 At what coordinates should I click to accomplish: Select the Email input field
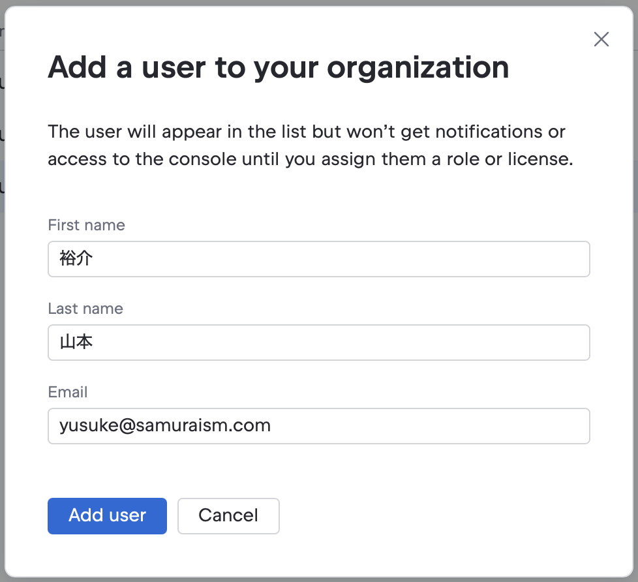[318, 426]
